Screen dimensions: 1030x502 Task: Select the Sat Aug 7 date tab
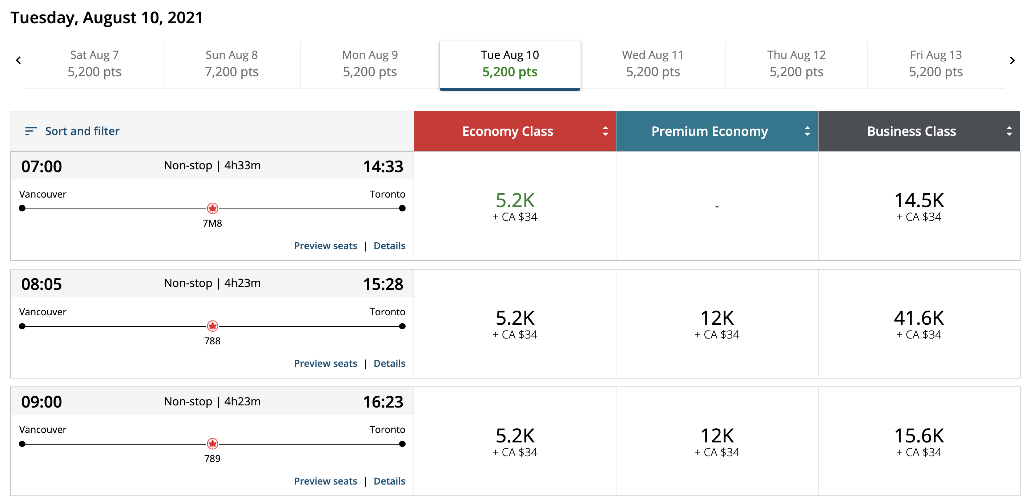(x=94, y=64)
